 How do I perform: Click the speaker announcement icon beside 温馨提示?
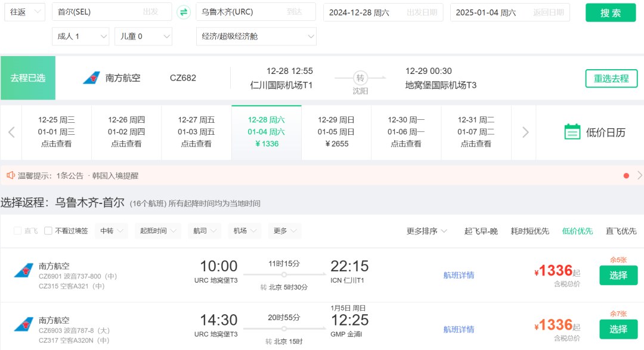(10, 175)
